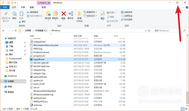189x111 pixels.
Task: Go back with the left arrow
Action: pos(3,31)
